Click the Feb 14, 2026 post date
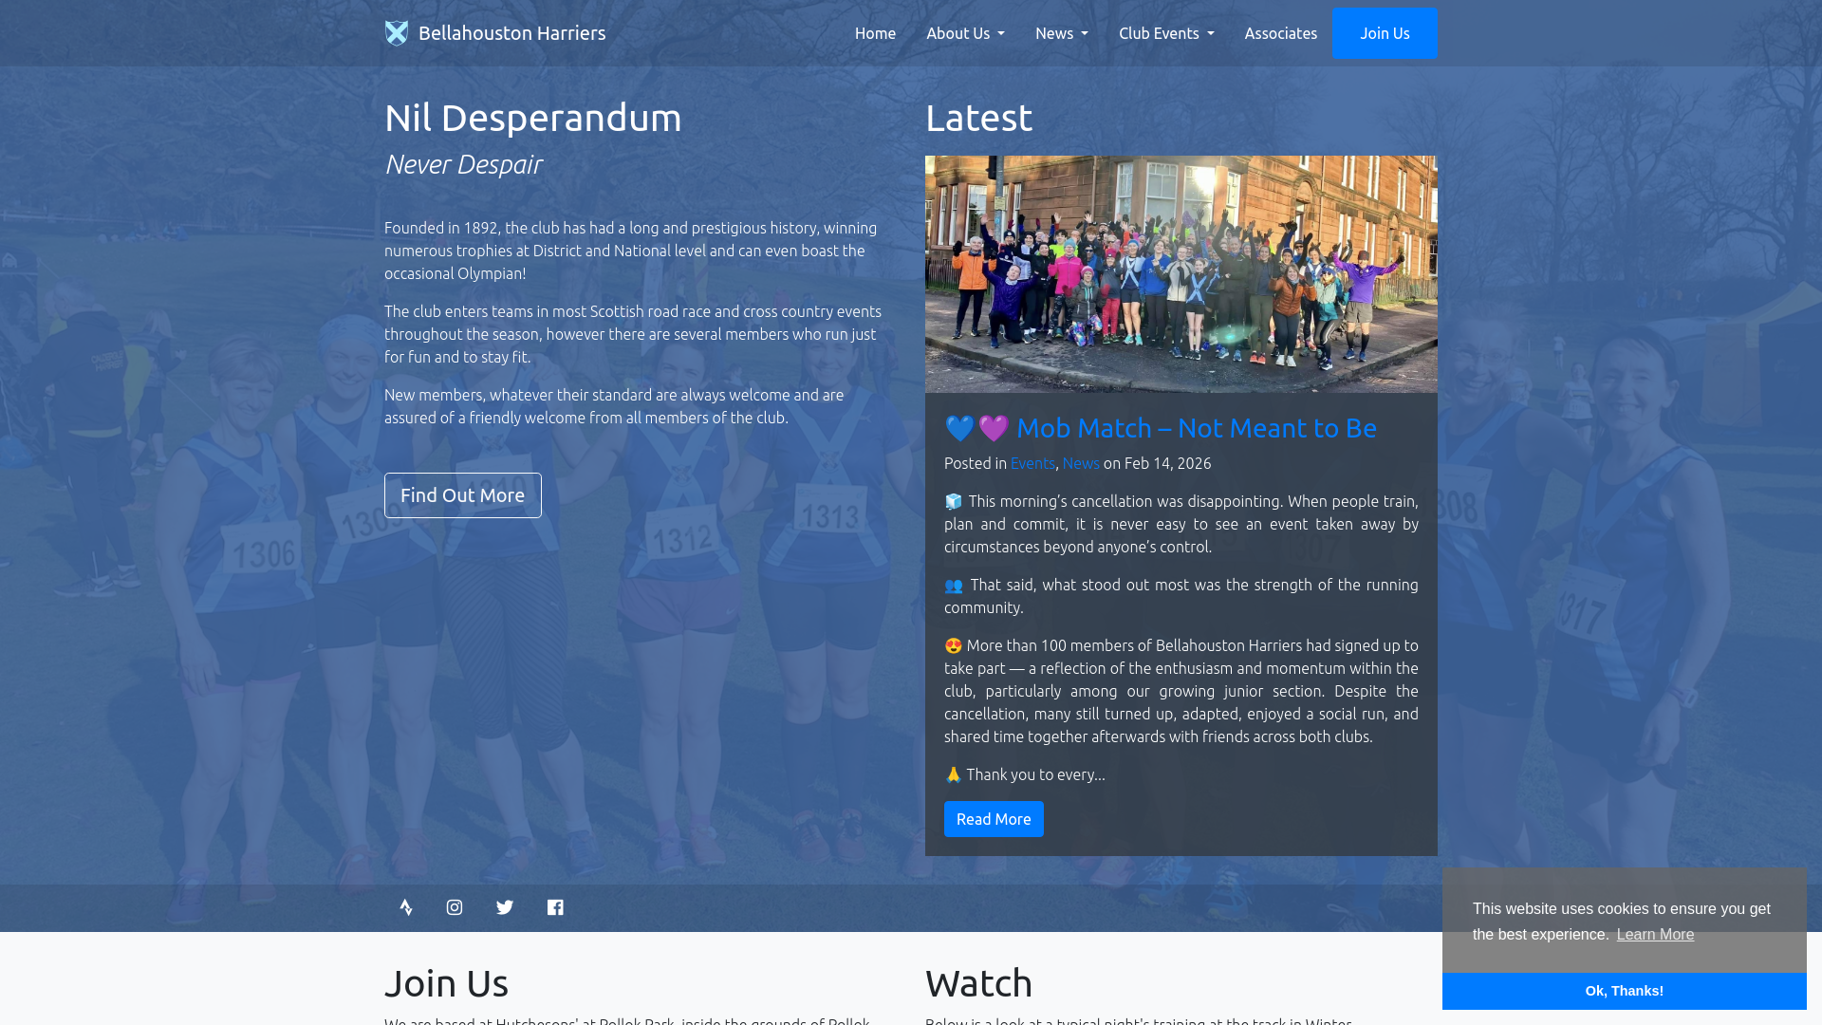This screenshot has height=1025, width=1822. [x=1168, y=463]
